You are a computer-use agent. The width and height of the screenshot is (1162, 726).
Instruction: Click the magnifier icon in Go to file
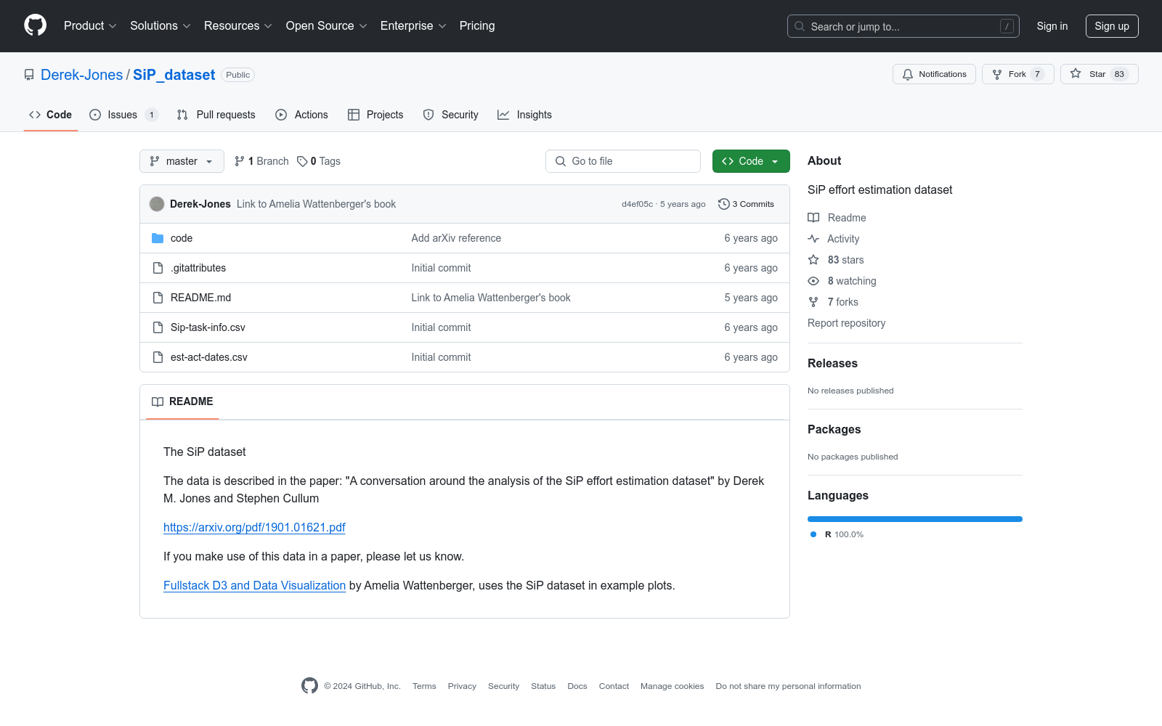(561, 161)
